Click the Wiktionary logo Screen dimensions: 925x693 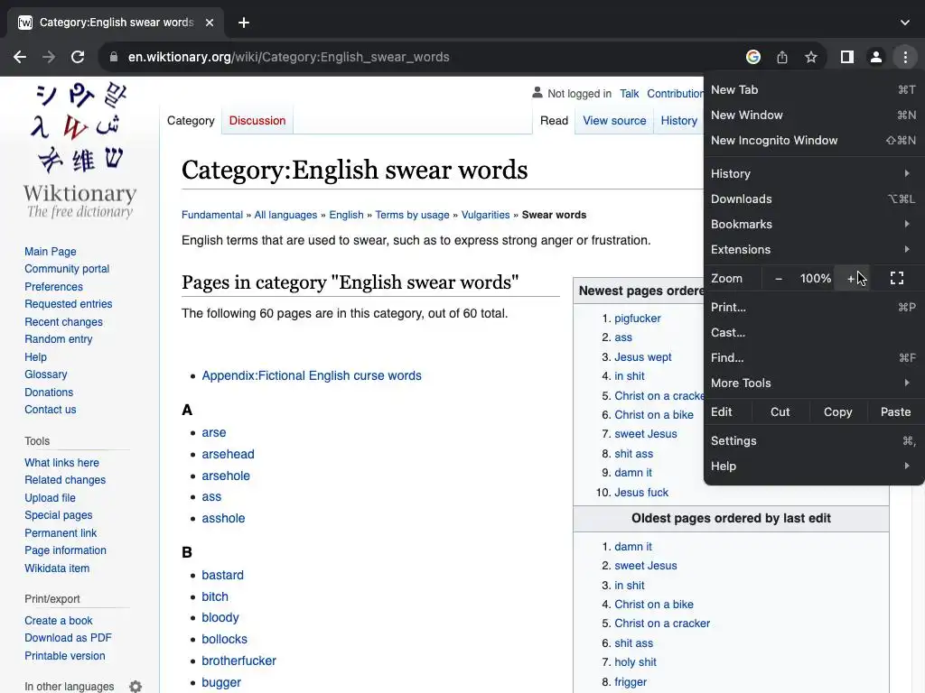[x=79, y=151]
